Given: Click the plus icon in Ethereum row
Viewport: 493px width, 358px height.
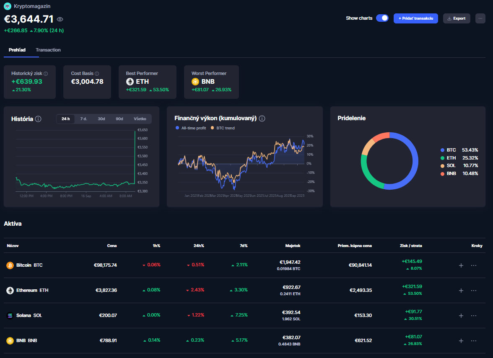Looking at the screenshot, I should pyautogui.click(x=461, y=291).
